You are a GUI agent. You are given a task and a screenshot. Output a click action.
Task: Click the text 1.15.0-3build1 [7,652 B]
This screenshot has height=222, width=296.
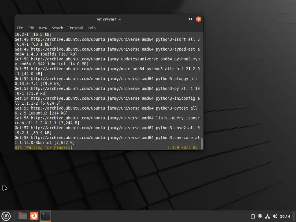(x=47, y=143)
